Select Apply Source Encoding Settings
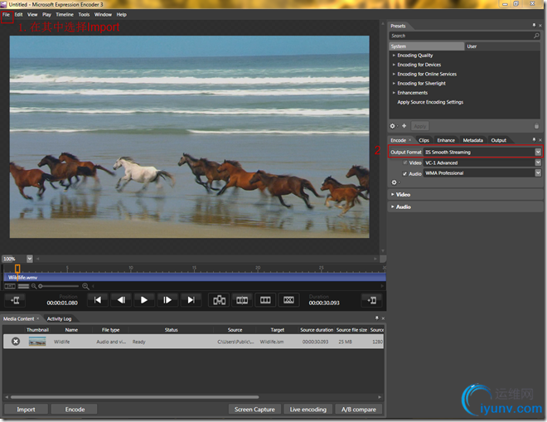Screen dimensions: 547x422 tap(430, 102)
